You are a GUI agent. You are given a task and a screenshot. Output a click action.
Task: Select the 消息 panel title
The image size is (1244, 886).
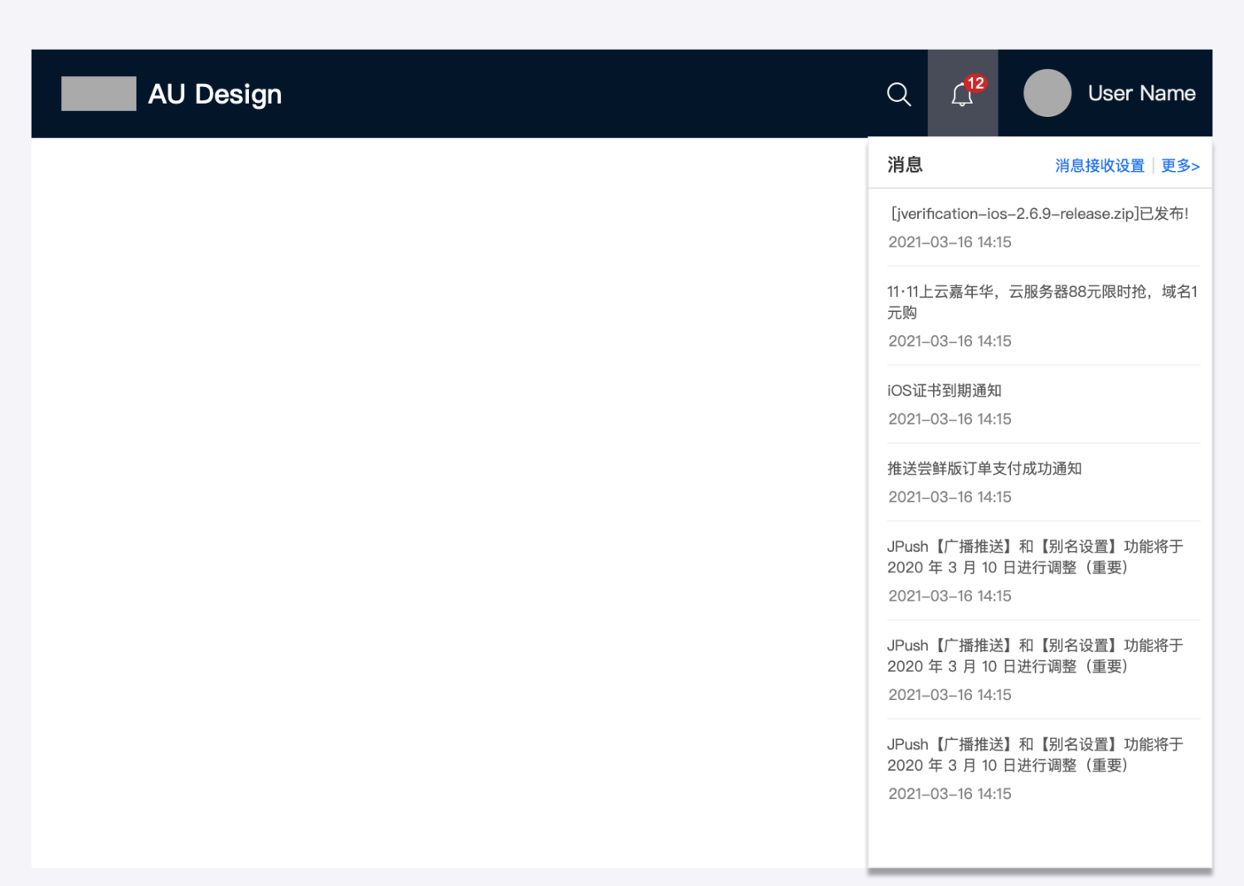tap(904, 164)
